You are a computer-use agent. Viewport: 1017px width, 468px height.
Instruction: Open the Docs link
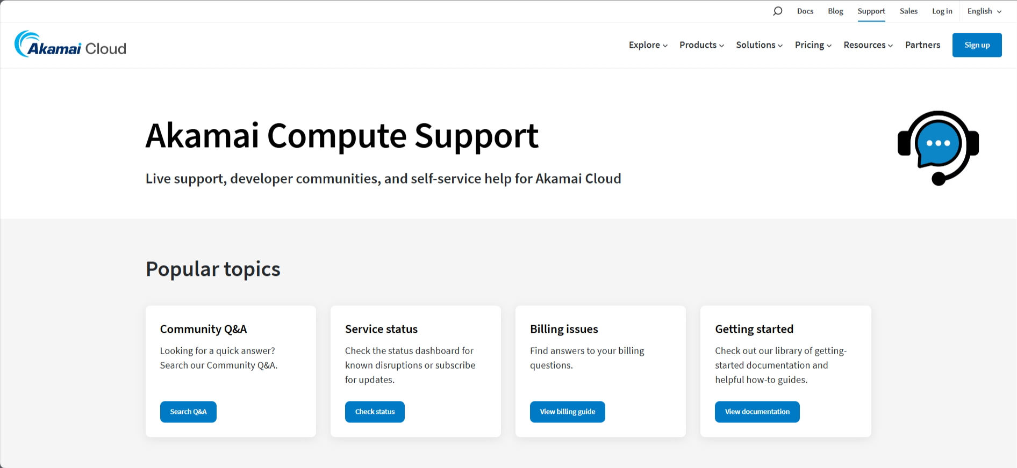click(x=805, y=11)
